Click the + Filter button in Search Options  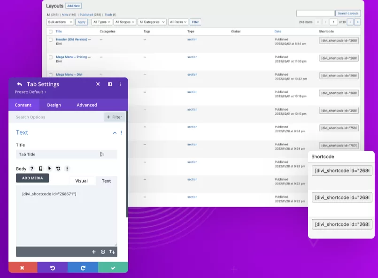114,117
